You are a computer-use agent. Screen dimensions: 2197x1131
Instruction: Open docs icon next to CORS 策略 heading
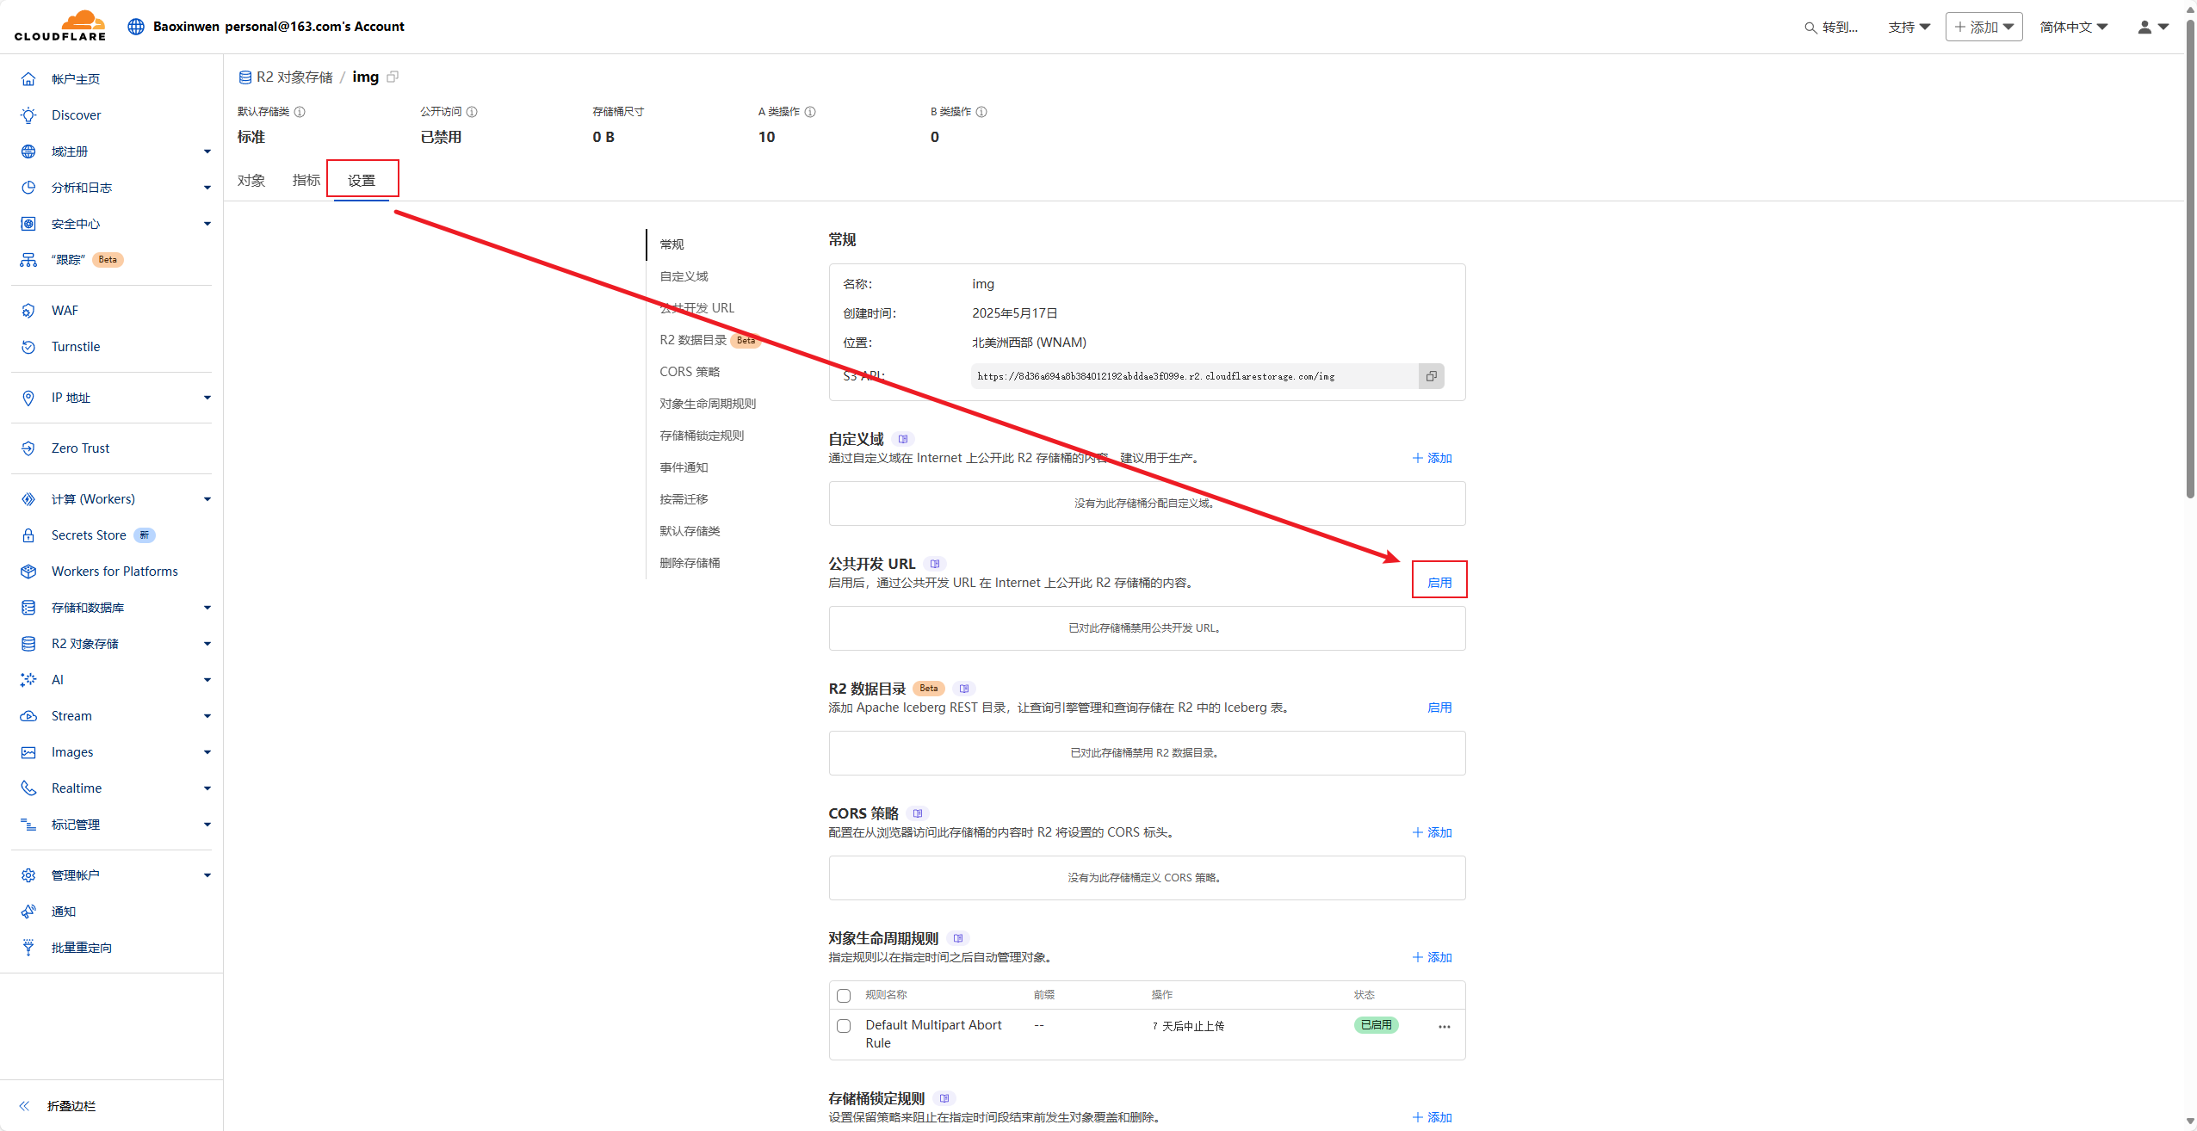tap(918, 813)
